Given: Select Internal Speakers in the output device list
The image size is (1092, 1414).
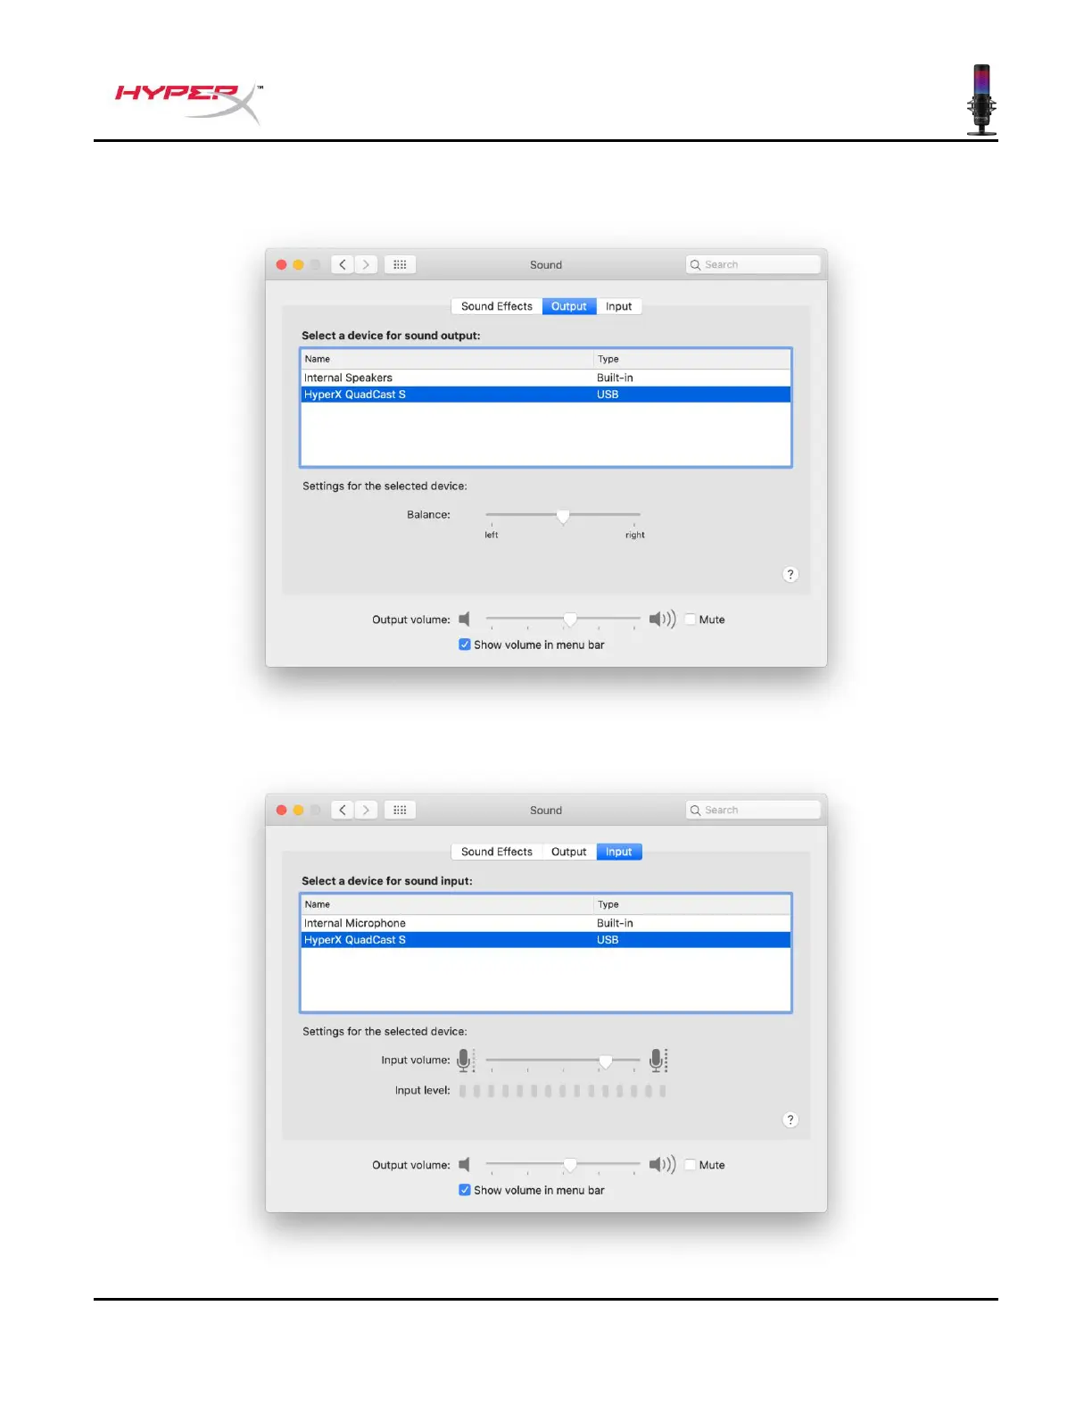Looking at the screenshot, I should pos(546,378).
